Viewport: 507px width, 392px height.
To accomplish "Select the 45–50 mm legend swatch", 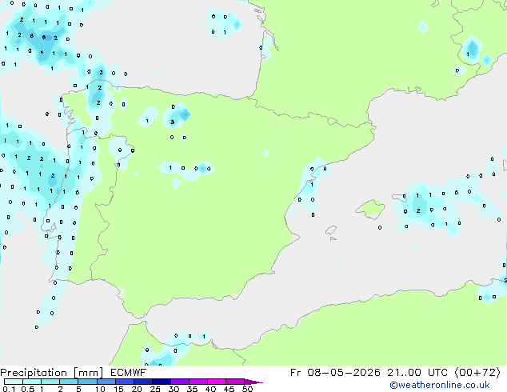I will click(235, 382).
